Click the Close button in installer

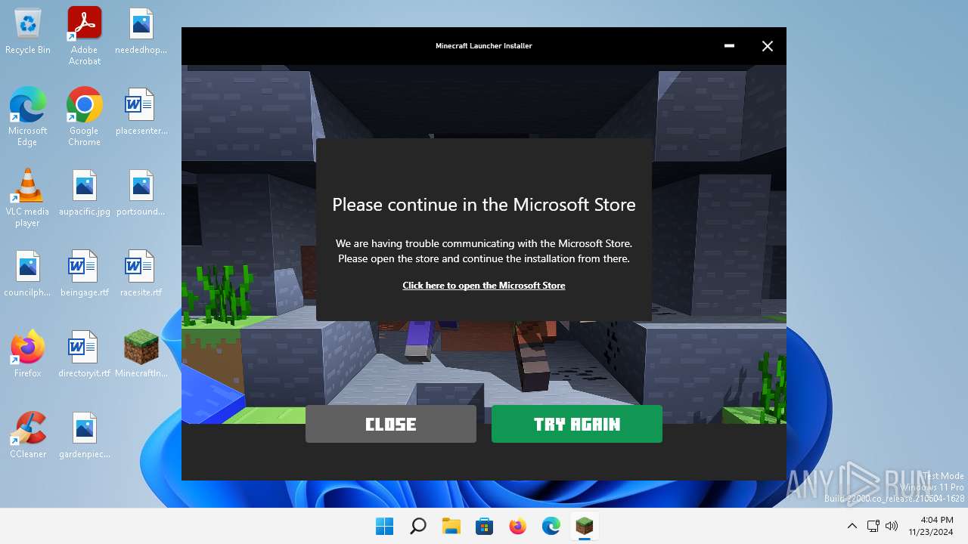pyautogui.click(x=390, y=424)
